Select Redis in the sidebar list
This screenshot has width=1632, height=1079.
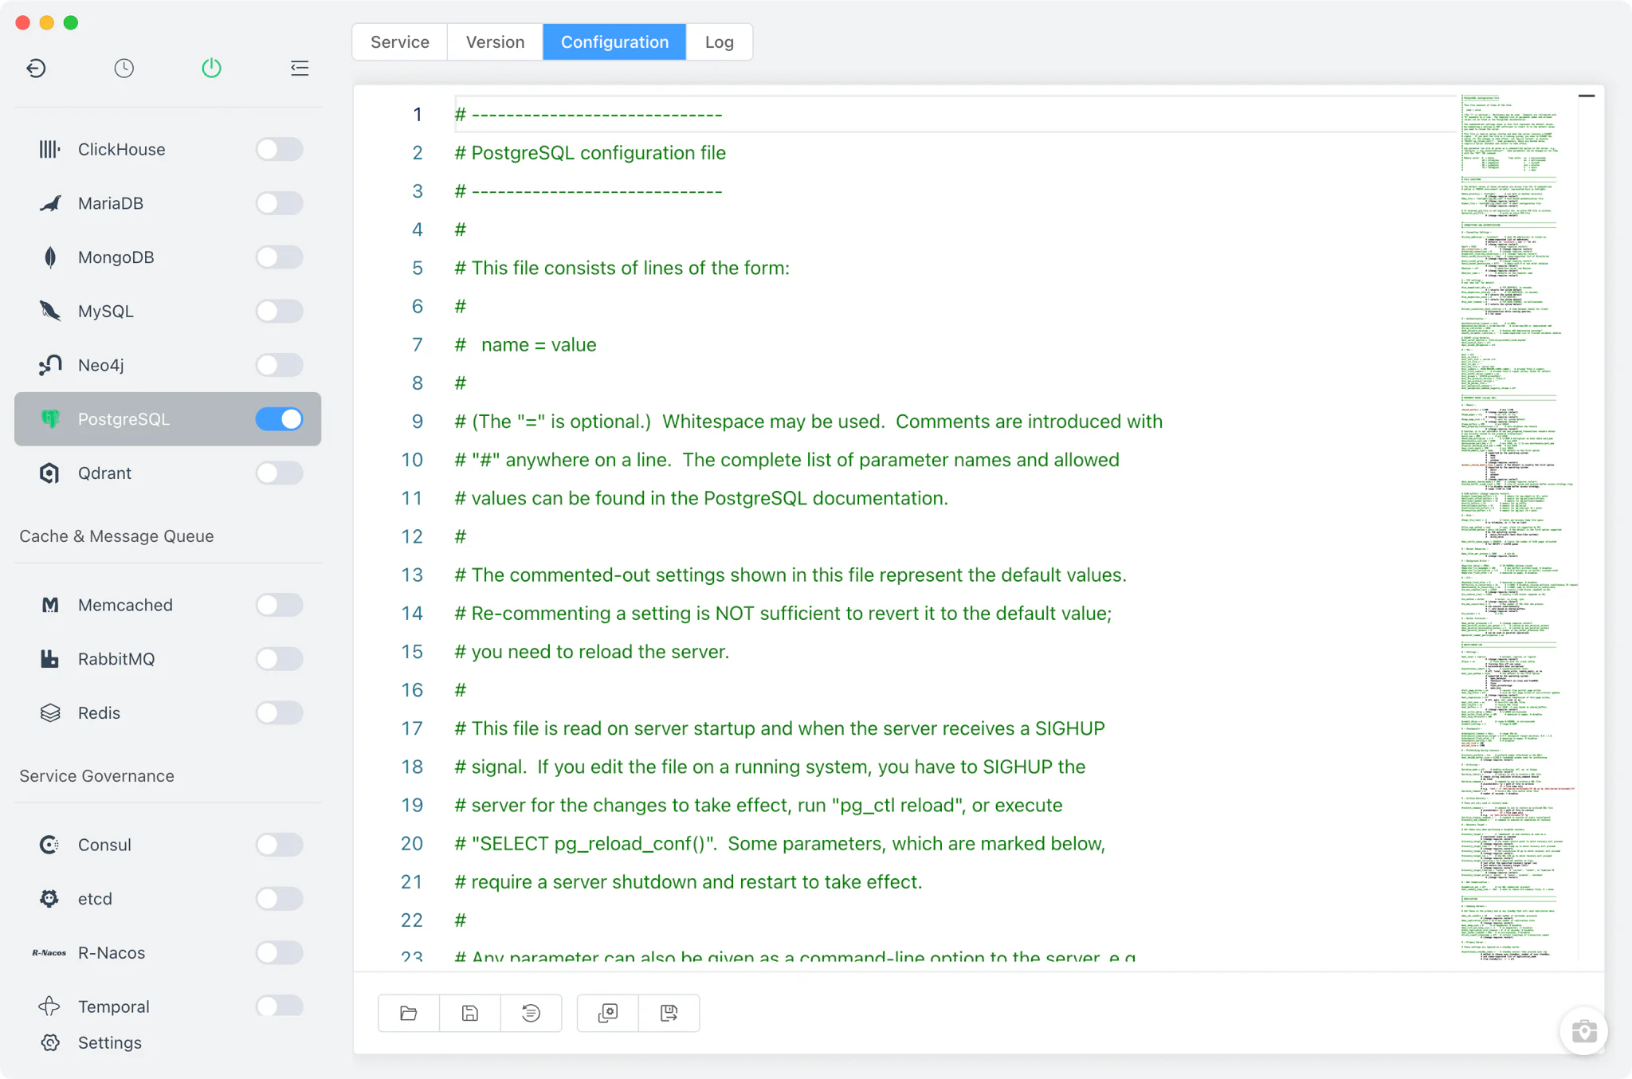167,713
